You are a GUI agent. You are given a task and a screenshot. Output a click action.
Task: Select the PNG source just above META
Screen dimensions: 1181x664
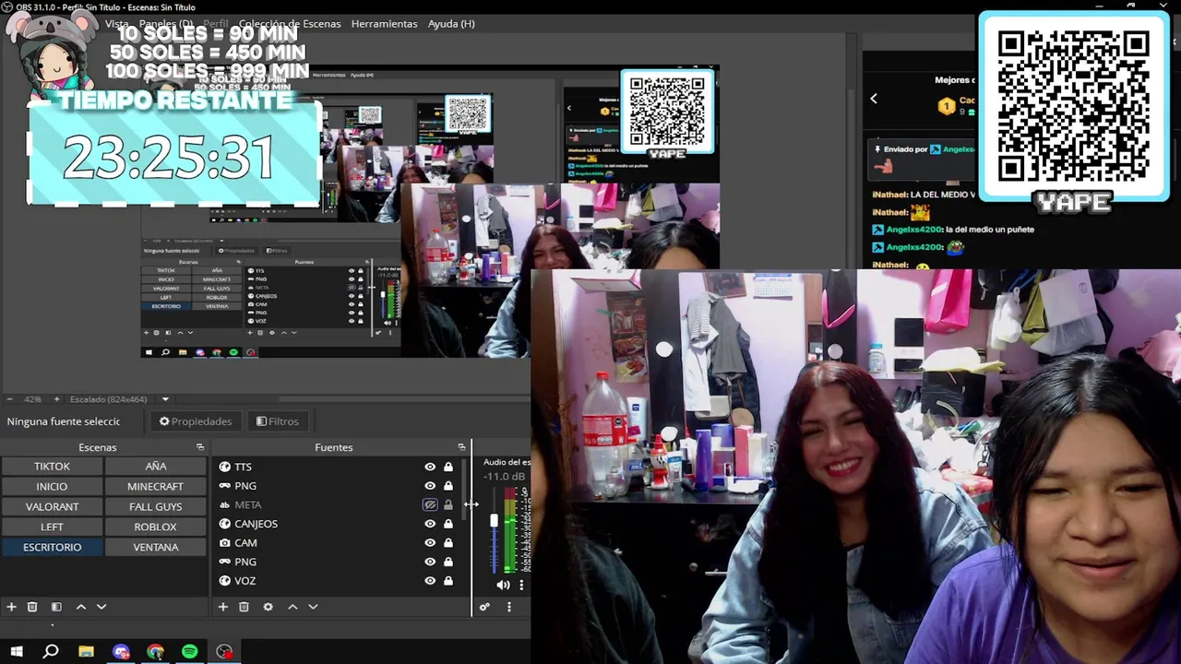click(336, 486)
